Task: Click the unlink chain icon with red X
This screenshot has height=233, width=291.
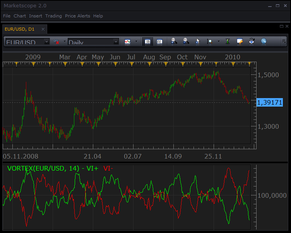Action: pyautogui.click(x=56, y=41)
